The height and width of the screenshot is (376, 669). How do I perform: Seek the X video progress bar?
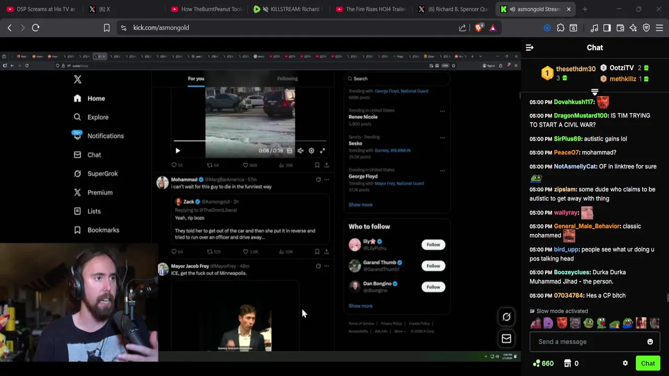[x=250, y=141]
